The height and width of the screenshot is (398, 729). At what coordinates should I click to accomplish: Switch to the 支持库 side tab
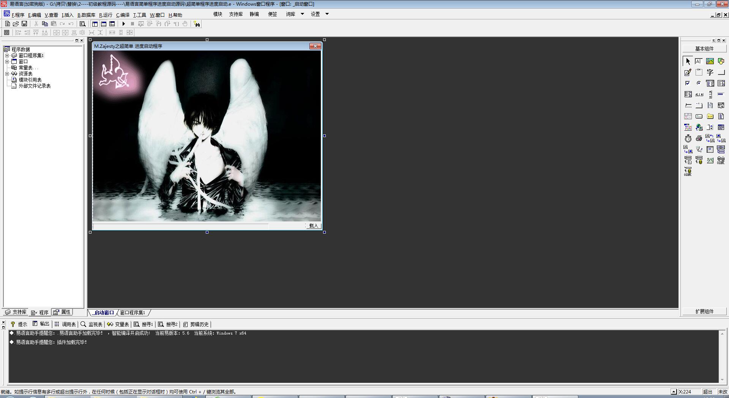(x=16, y=312)
